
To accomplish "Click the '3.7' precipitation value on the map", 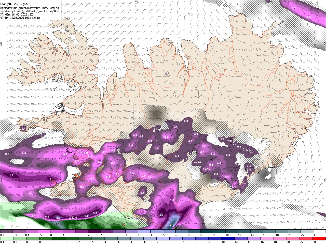I will 58,218.
